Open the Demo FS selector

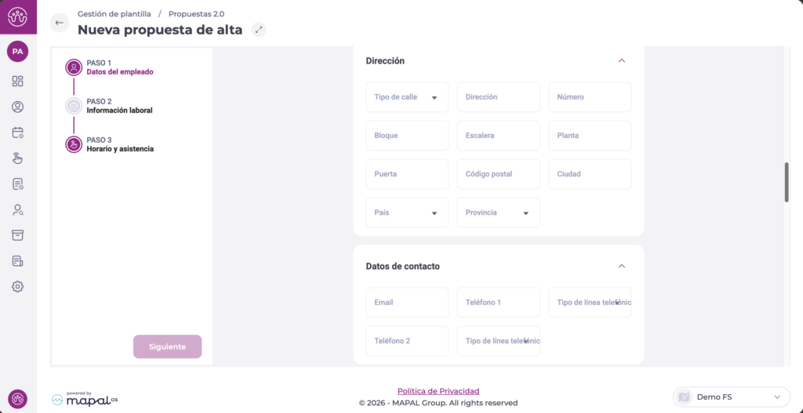731,397
